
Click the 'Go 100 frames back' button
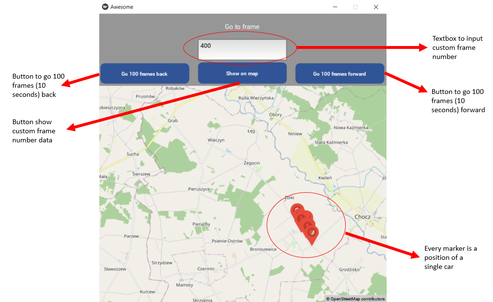coord(145,73)
